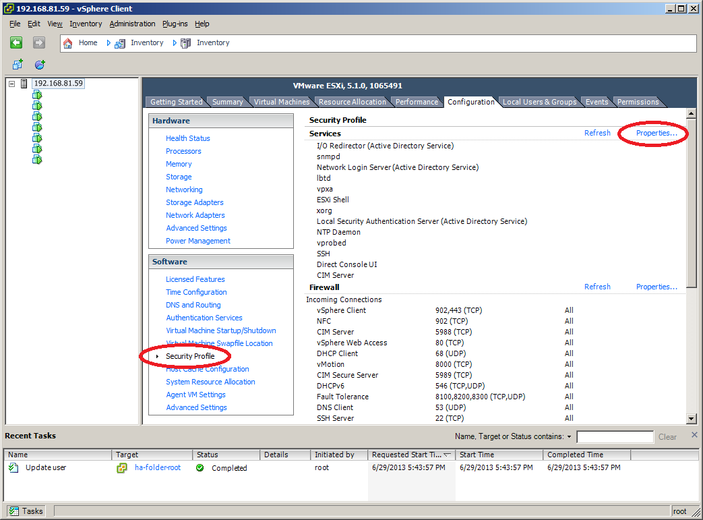The image size is (703, 520).
Task: Click the Tasks icon in status bar
Action: point(14,511)
